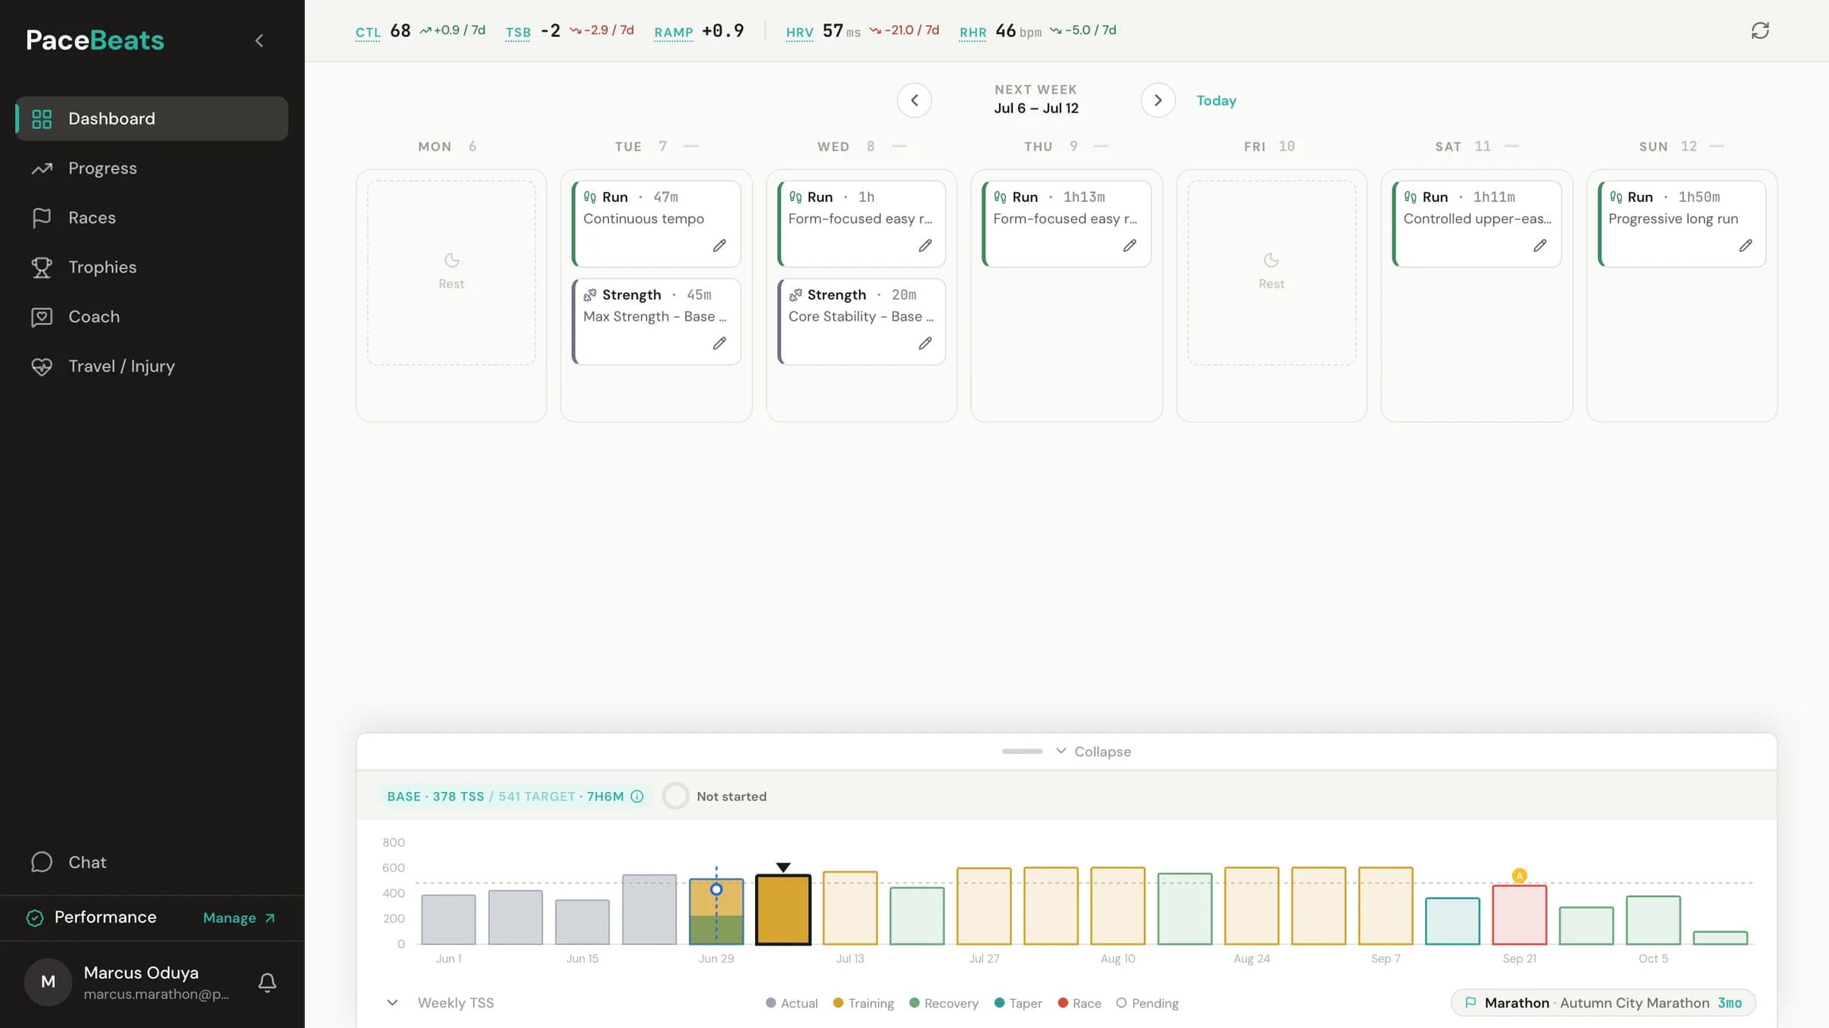Click the Not started status circle
The image size is (1829, 1028).
click(x=675, y=796)
